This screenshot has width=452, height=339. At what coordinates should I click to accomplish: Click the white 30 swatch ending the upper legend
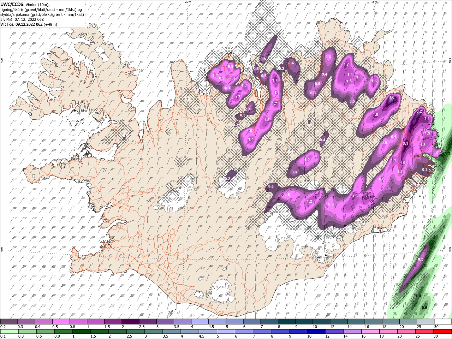[x=443, y=322]
